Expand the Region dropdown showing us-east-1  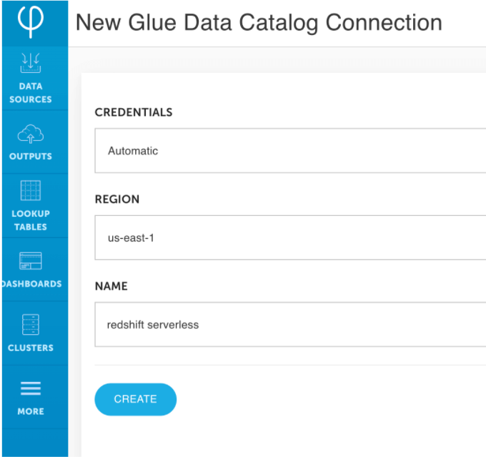click(290, 237)
